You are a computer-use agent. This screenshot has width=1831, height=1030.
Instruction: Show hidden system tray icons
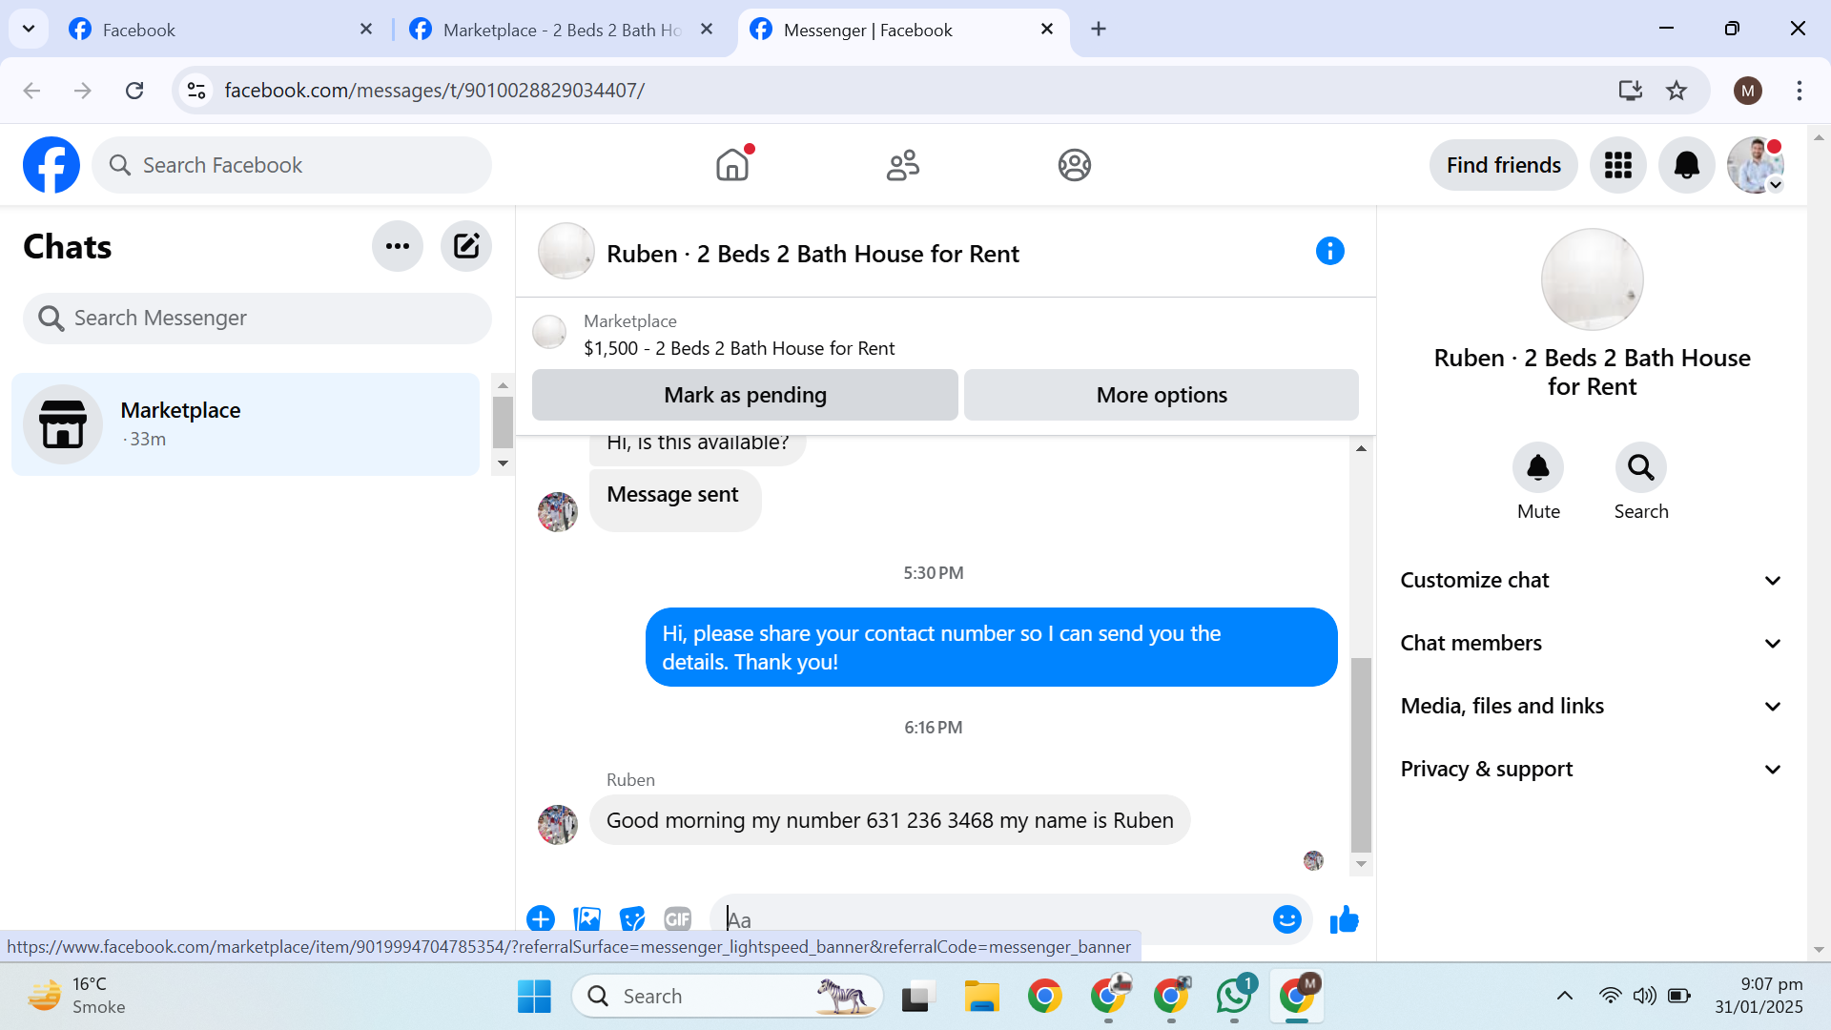[1565, 996]
